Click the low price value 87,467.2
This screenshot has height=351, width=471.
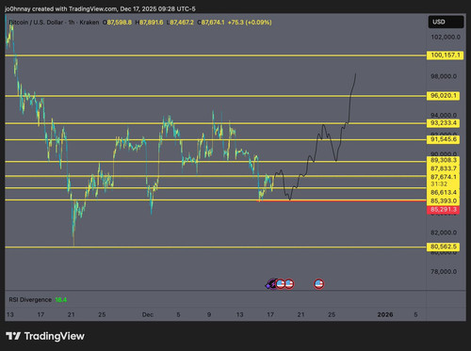click(182, 23)
